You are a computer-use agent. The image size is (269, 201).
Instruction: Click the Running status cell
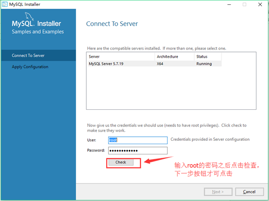click(204, 64)
